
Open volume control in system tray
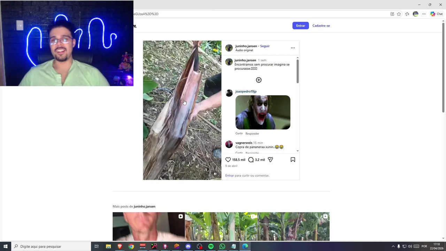click(410, 246)
